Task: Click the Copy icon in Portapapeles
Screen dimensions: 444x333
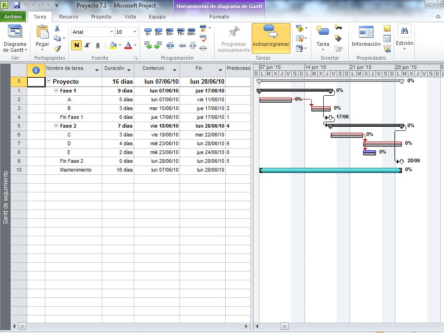Action: (57, 38)
